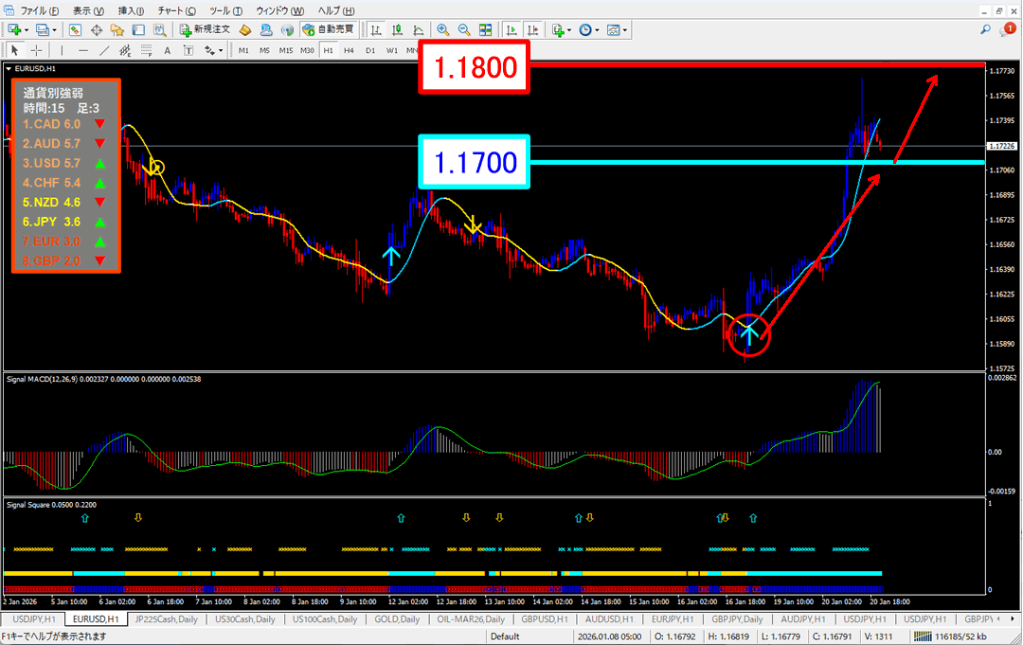Click the zoom in magnifier icon

pos(443,30)
